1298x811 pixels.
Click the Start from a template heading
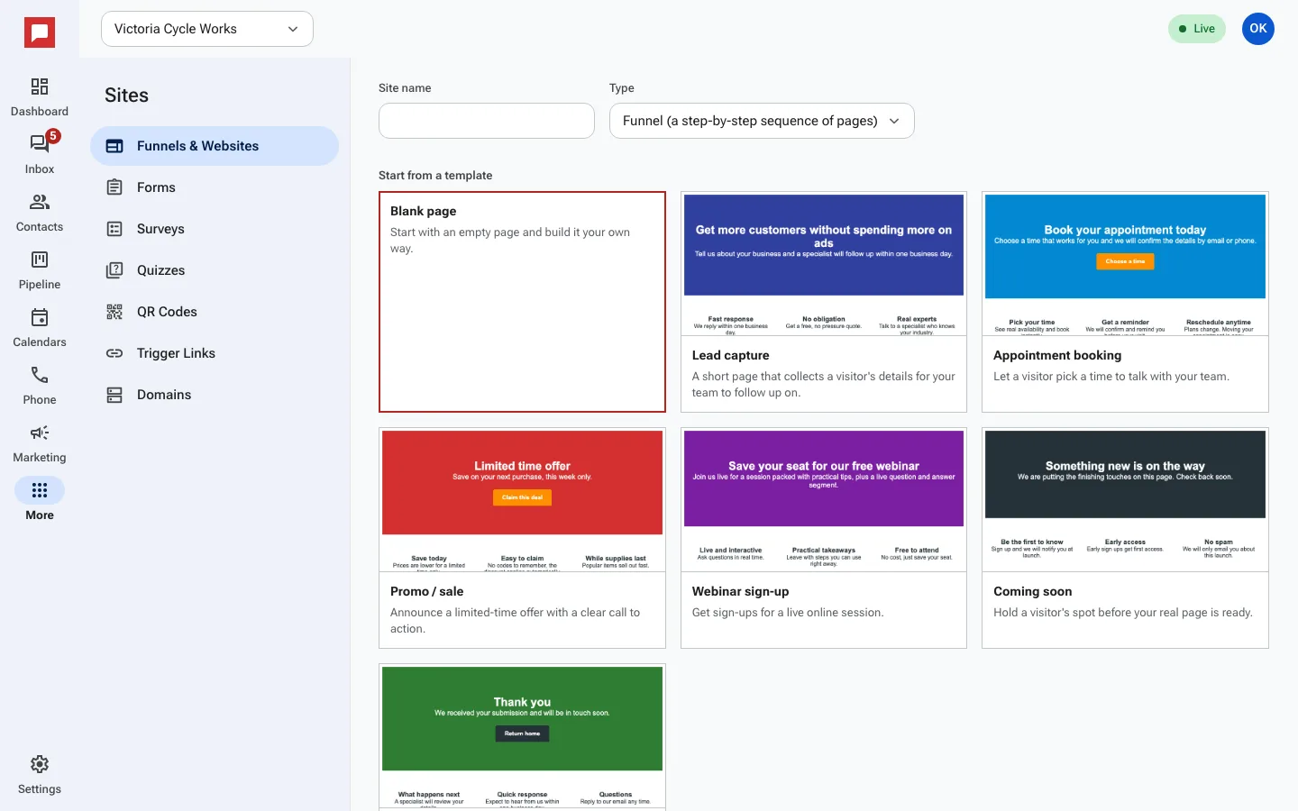click(435, 176)
